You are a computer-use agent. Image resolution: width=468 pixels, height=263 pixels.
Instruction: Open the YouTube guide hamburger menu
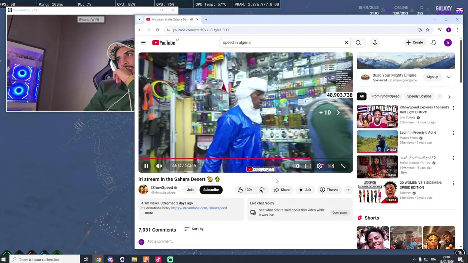click(x=143, y=43)
